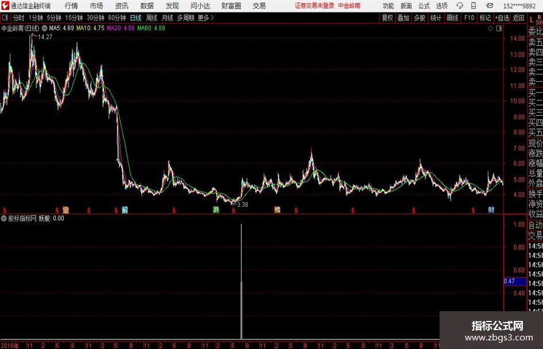Click the 中金岭南 stock name link
The height and width of the screenshot is (349, 543).
click(x=349, y=6)
